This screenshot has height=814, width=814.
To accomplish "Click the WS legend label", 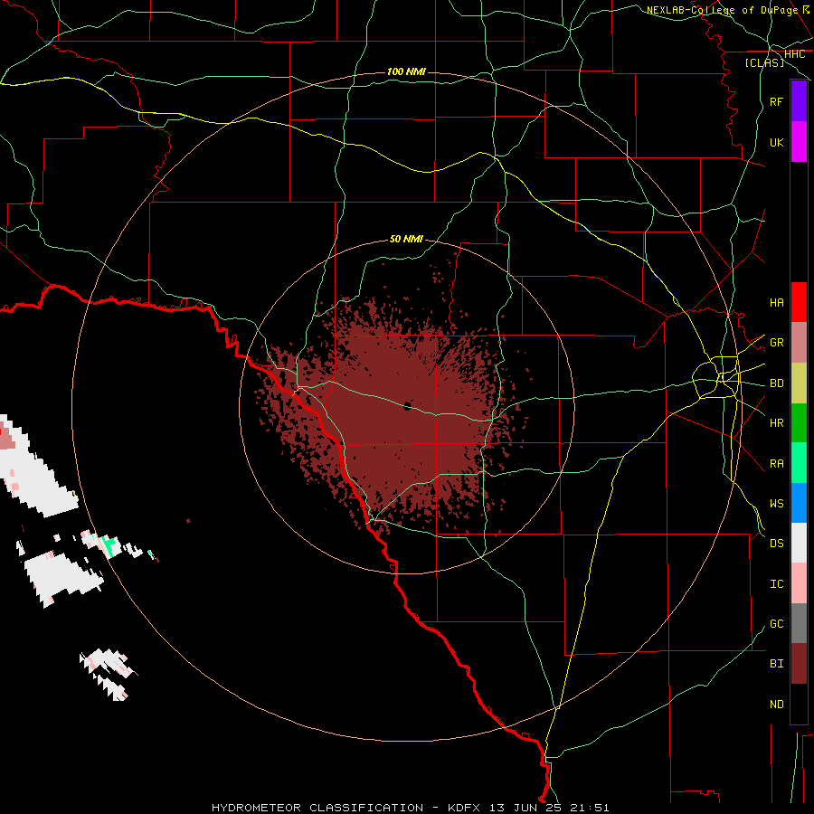I will pyautogui.click(x=776, y=503).
